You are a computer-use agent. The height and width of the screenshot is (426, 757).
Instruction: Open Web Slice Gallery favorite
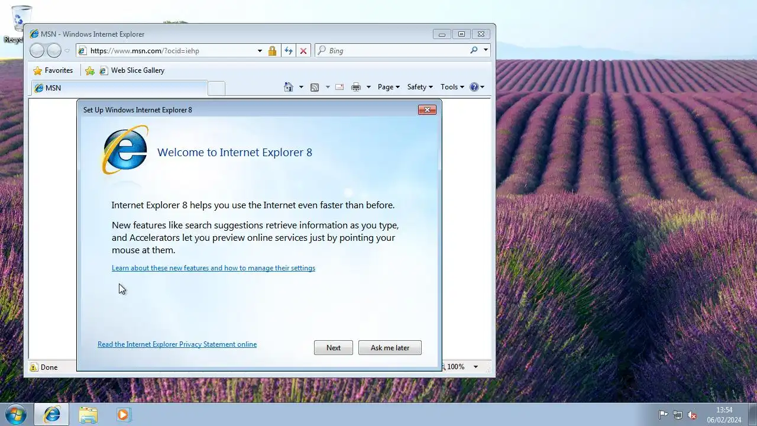pos(132,70)
